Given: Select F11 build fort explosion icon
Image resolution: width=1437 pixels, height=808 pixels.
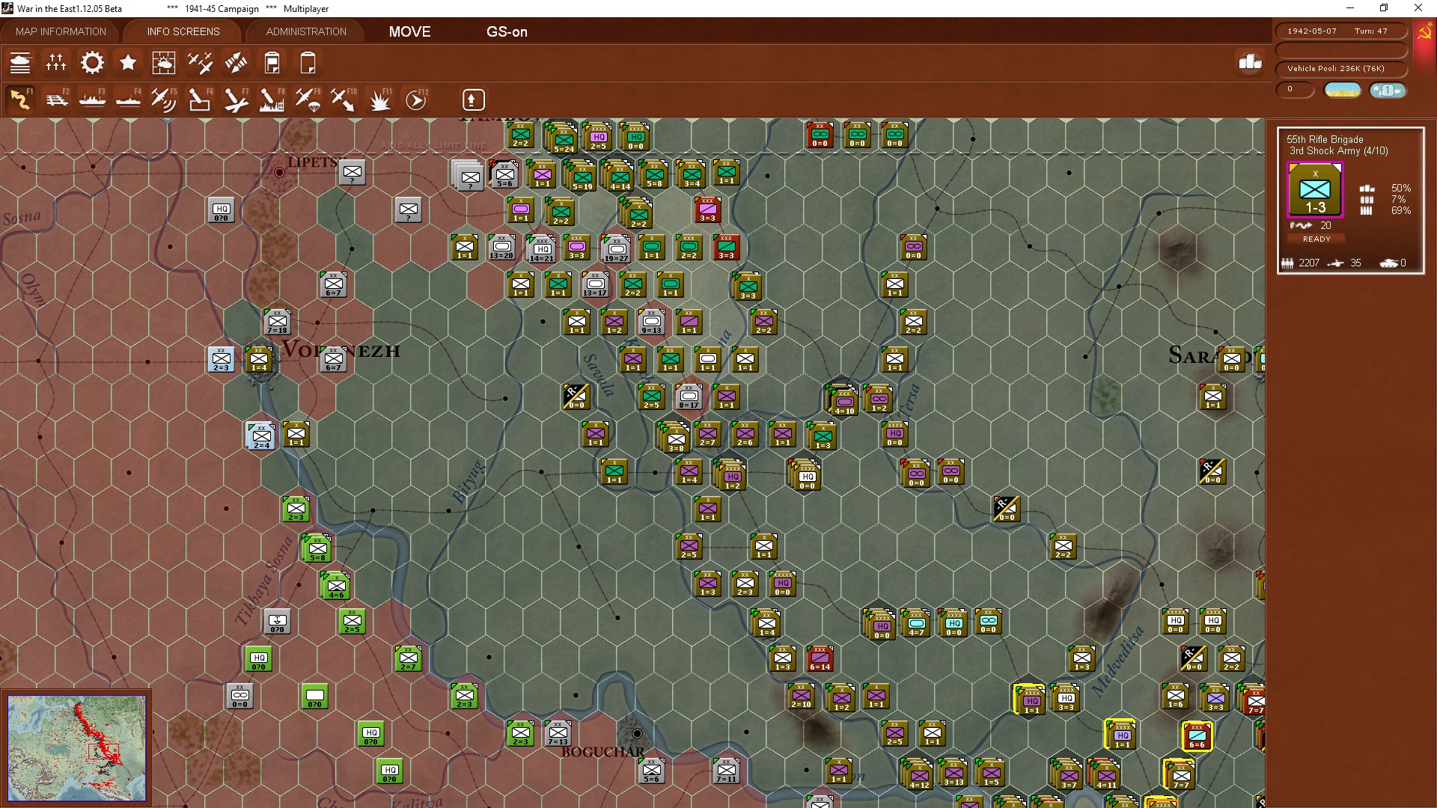Looking at the screenshot, I should coord(379,100).
